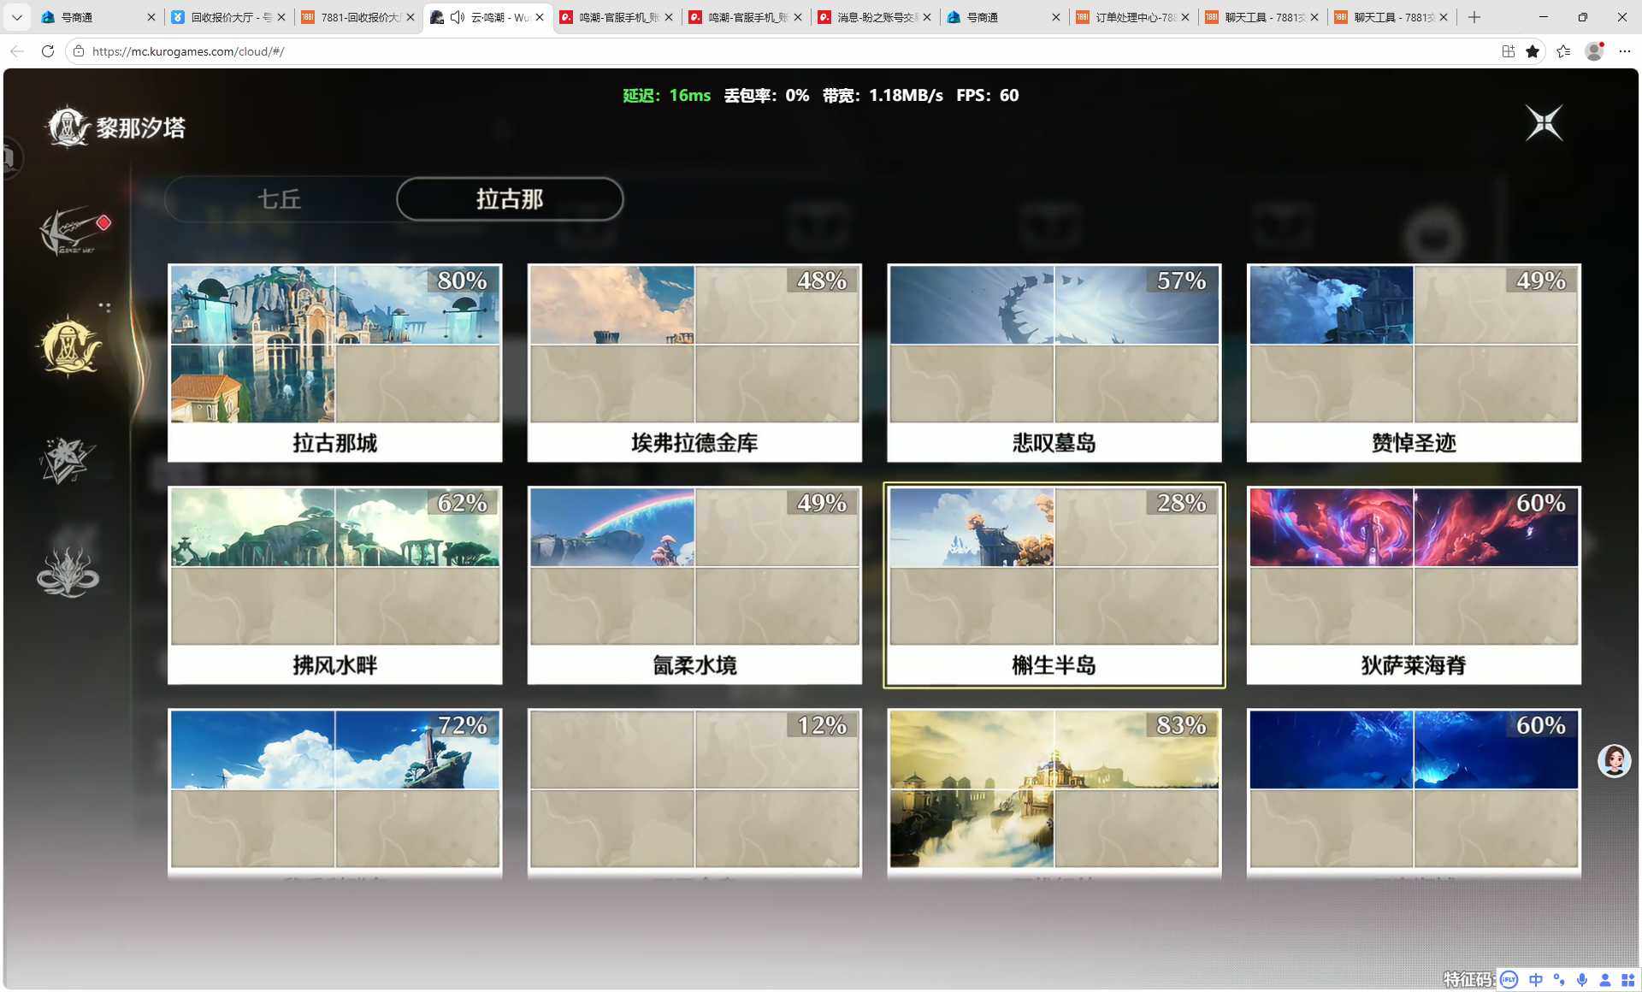This screenshot has width=1642, height=992.
Task: Open the browser favorites star icon
Action: coord(1533,51)
